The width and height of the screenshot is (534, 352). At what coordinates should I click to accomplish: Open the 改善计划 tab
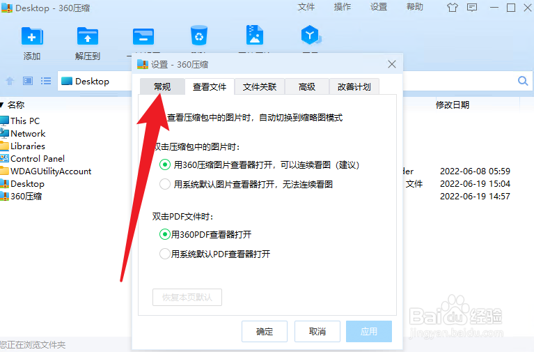[x=354, y=86]
